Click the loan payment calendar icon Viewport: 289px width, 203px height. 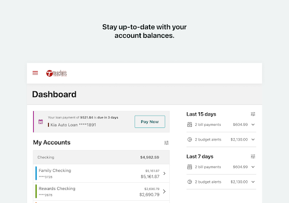tap(41, 122)
